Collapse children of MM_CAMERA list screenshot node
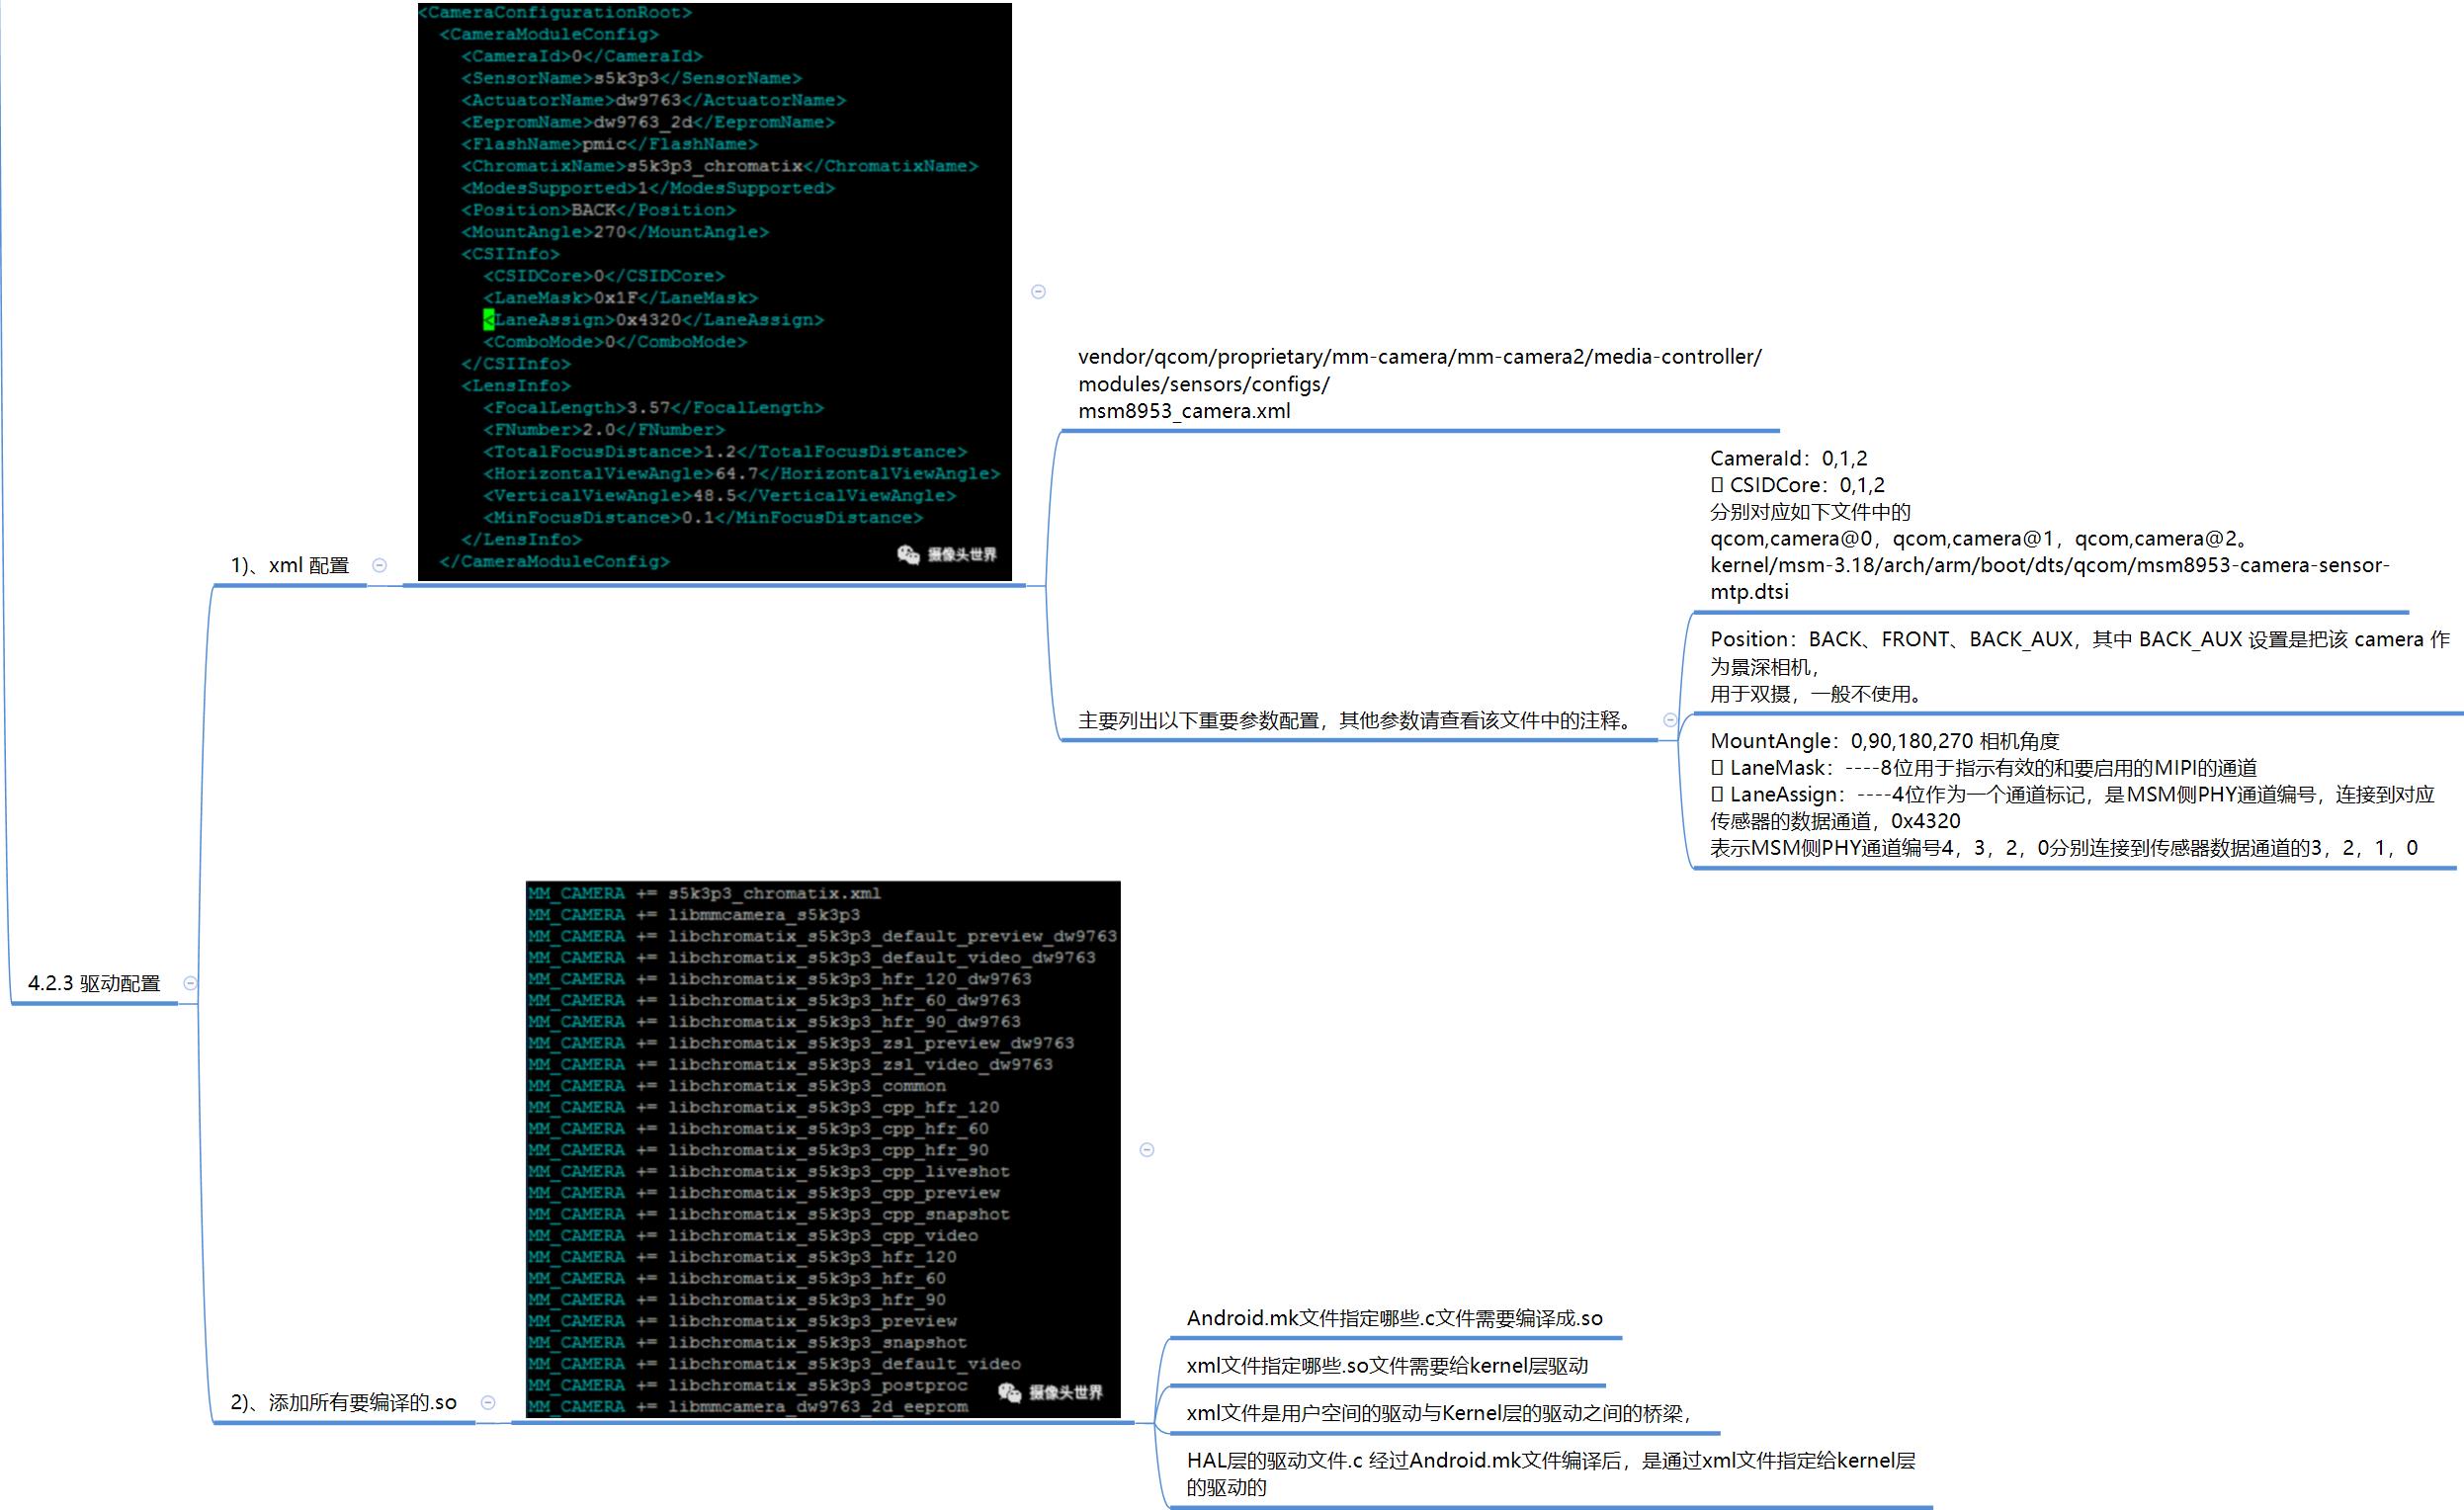 [1147, 1150]
